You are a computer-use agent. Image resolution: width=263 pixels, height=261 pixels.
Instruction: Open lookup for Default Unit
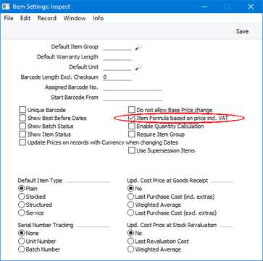pyautogui.click(x=138, y=67)
